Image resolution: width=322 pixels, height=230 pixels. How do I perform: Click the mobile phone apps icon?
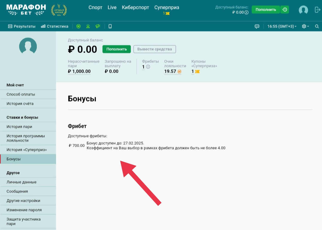[x=110, y=26]
